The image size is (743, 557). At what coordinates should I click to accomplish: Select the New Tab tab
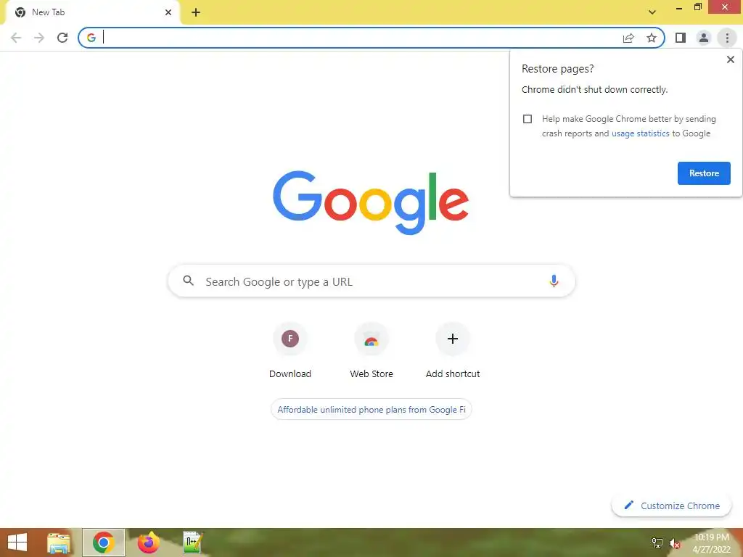[92, 12]
